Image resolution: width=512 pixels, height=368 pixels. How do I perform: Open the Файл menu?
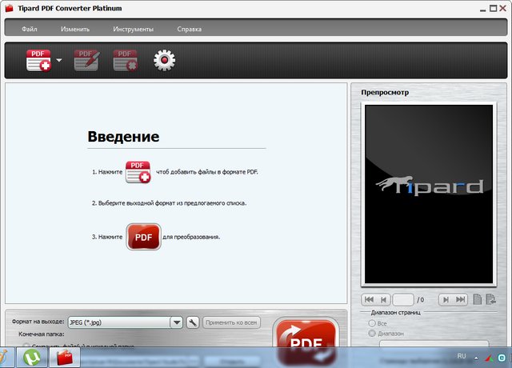[x=30, y=29]
